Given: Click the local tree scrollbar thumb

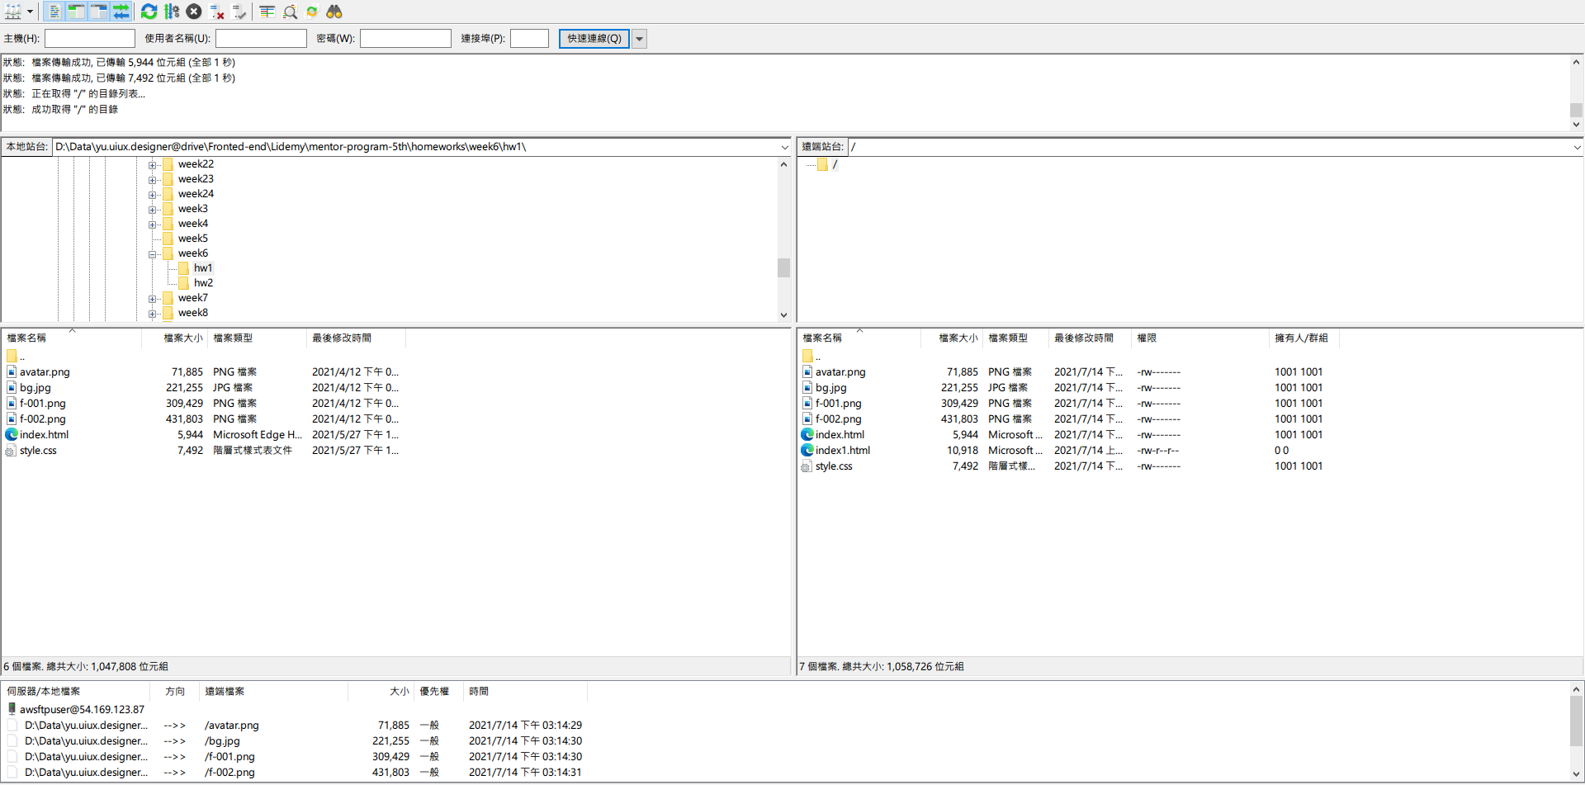Looking at the screenshot, I should (783, 268).
